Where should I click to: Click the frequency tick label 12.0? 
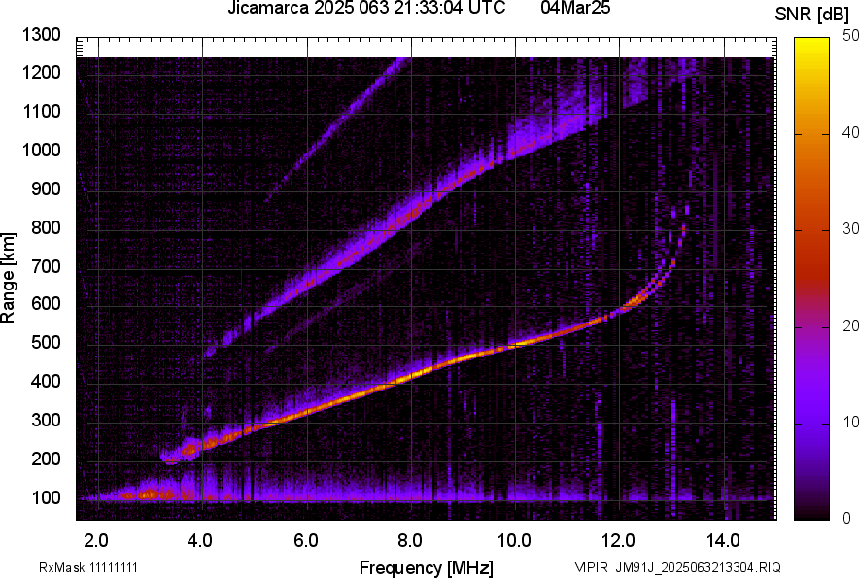(x=618, y=541)
